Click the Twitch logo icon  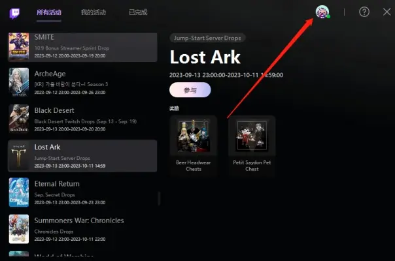[14, 13]
